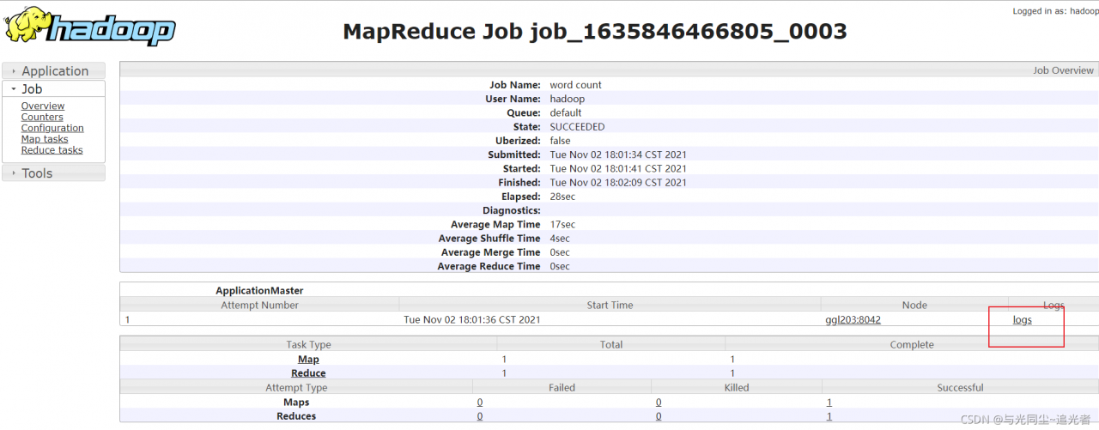Open the Job Overview link
1099x430 pixels.
[43, 106]
